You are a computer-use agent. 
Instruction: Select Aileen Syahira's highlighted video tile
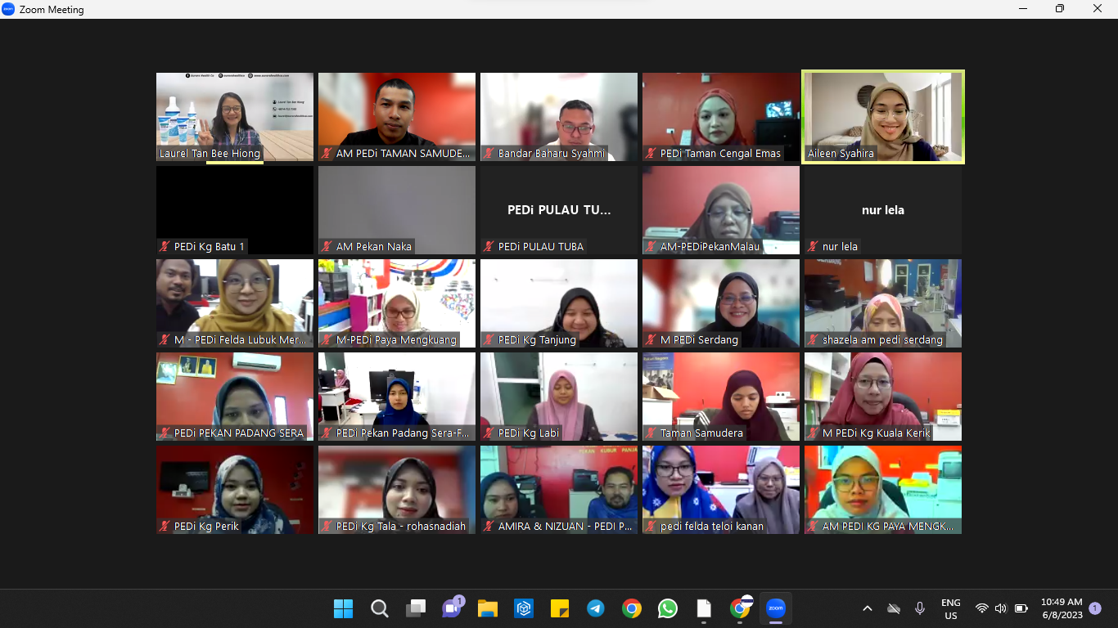tap(883, 117)
